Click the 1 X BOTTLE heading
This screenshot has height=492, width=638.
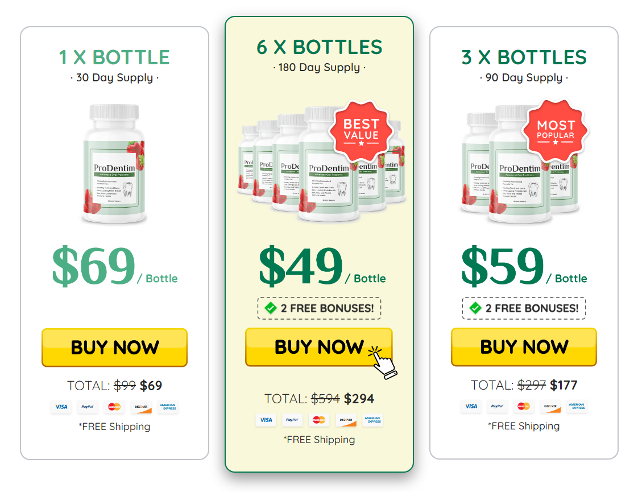point(114,57)
